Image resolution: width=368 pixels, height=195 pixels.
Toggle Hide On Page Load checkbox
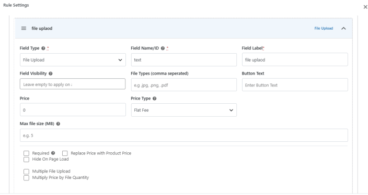click(26, 160)
